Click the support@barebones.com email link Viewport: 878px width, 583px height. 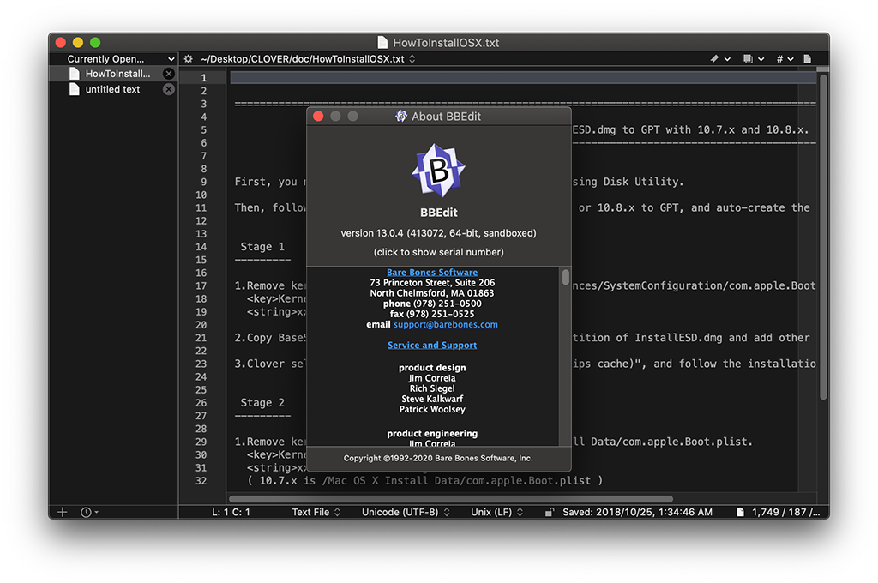(445, 324)
